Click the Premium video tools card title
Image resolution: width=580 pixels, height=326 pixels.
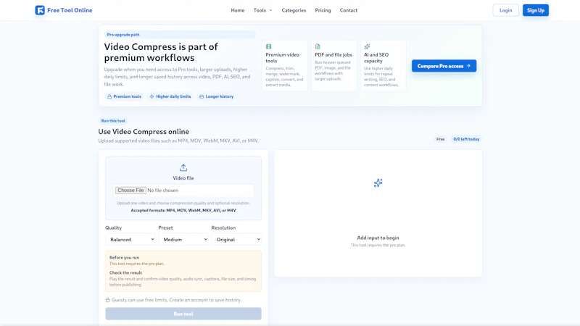pyautogui.click(x=282, y=58)
